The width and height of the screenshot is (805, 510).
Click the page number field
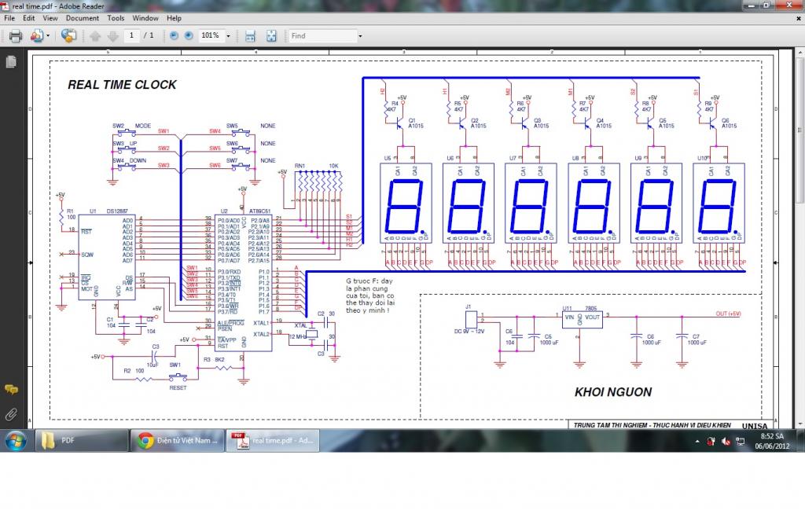click(x=132, y=35)
